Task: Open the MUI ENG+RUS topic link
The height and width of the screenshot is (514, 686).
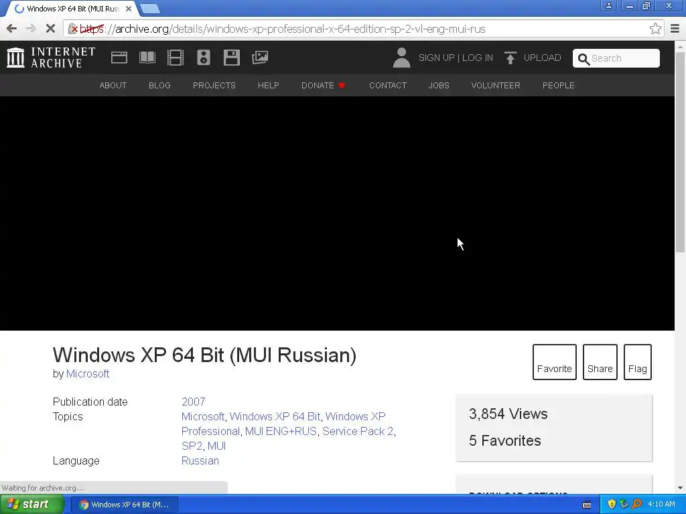Action: (x=281, y=432)
